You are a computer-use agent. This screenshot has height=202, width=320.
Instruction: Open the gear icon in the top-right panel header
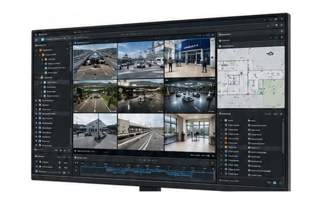point(282,37)
